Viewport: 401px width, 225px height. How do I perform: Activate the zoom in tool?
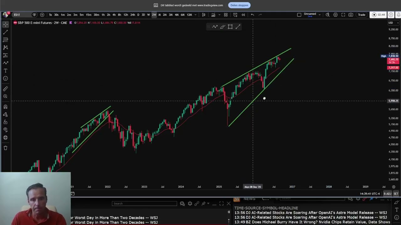click(x=5, y=97)
